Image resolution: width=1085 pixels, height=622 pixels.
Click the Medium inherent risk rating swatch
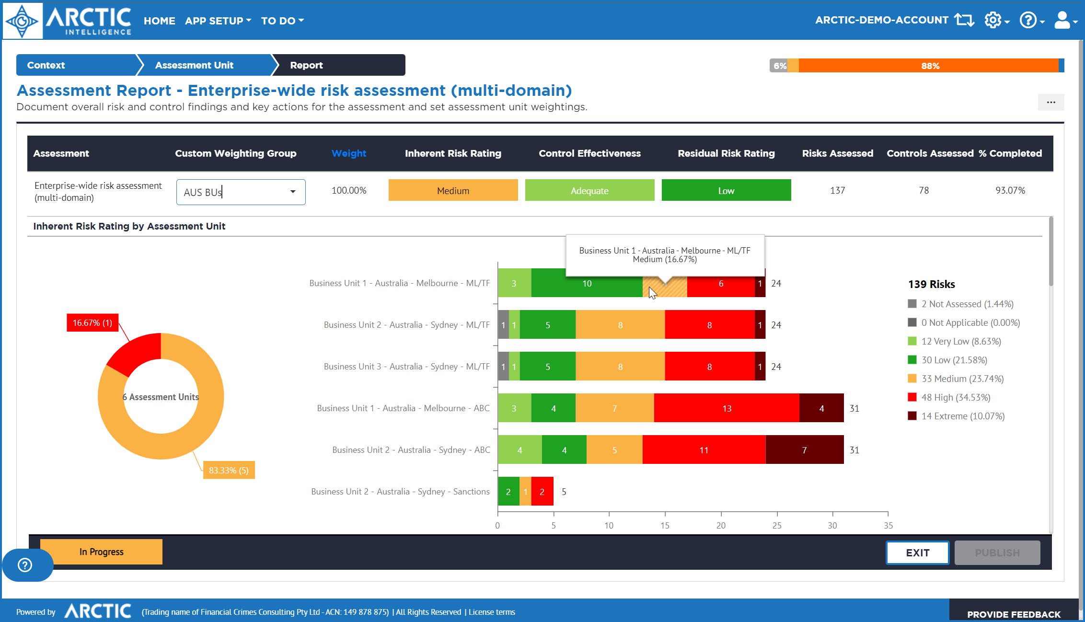pyautogui.click(x=453, y=190)
